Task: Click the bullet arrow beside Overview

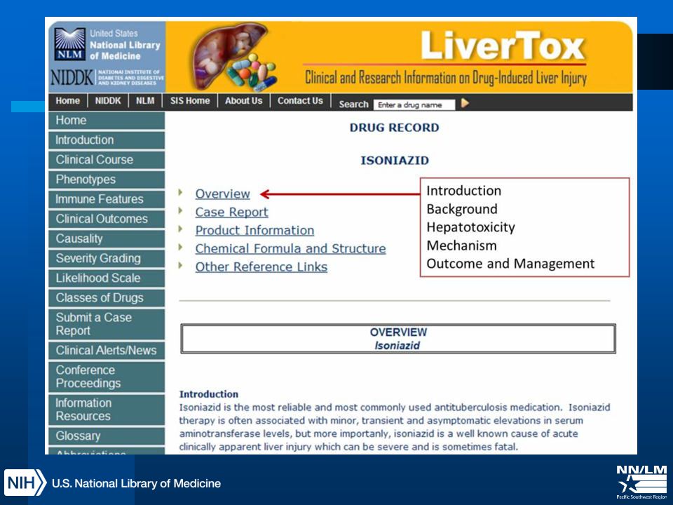Action: (181, 192)
